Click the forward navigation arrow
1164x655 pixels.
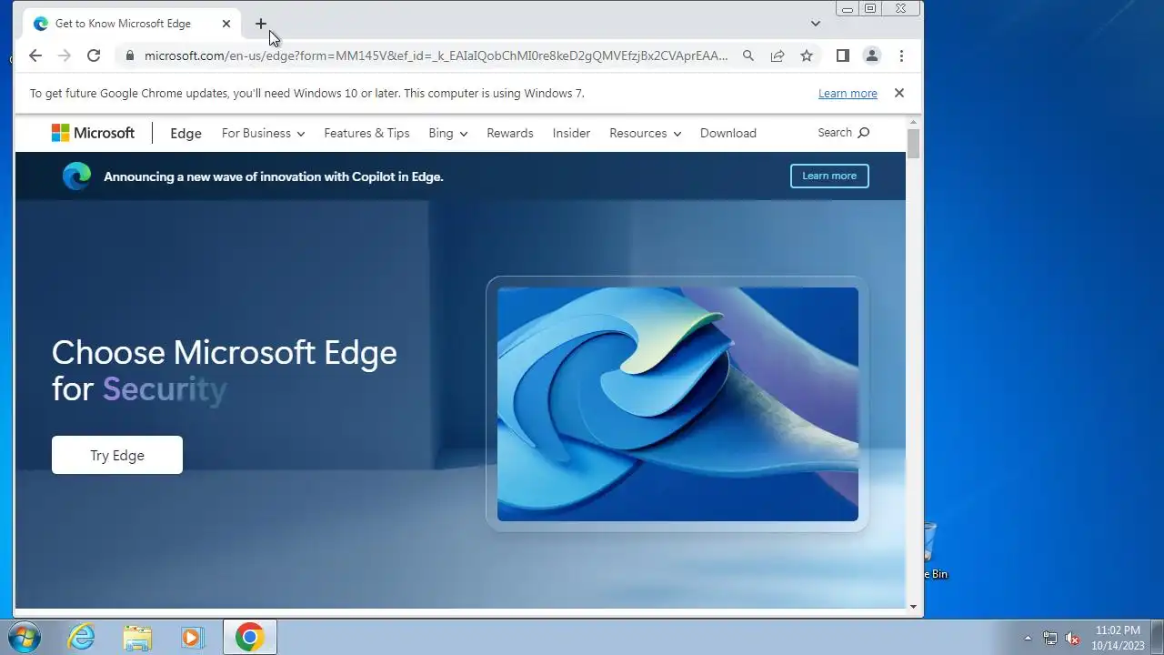coord(65,55)
